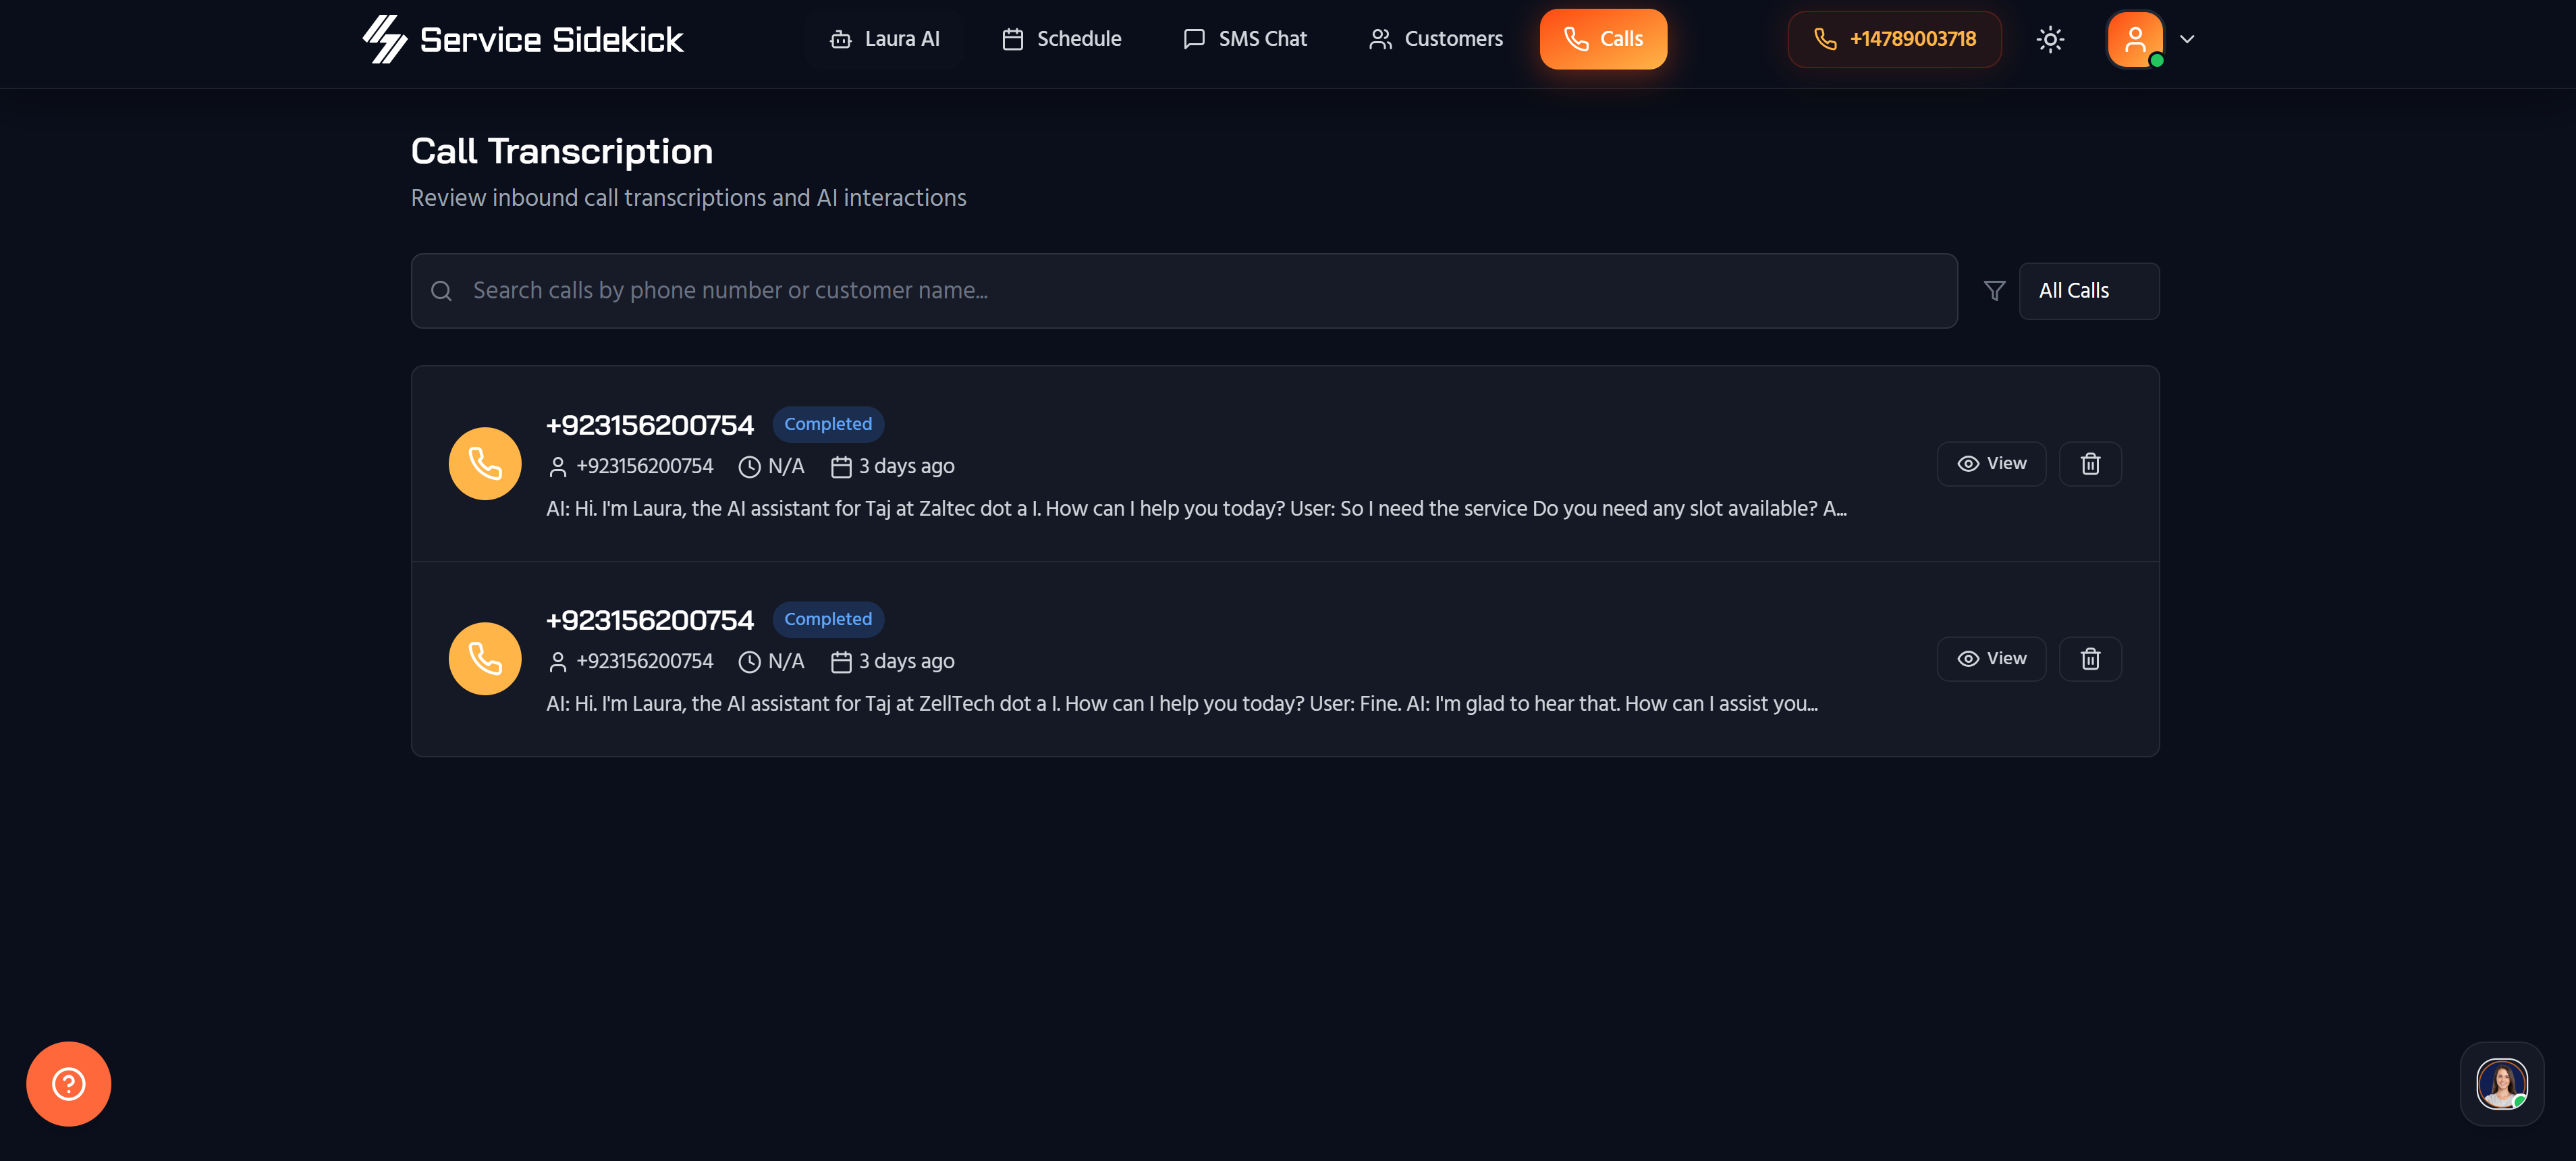Image resolution: width=2576 pixels, height=1161 pixels.
Task: Click the delete trash icon on first call
Action: 2090,463
